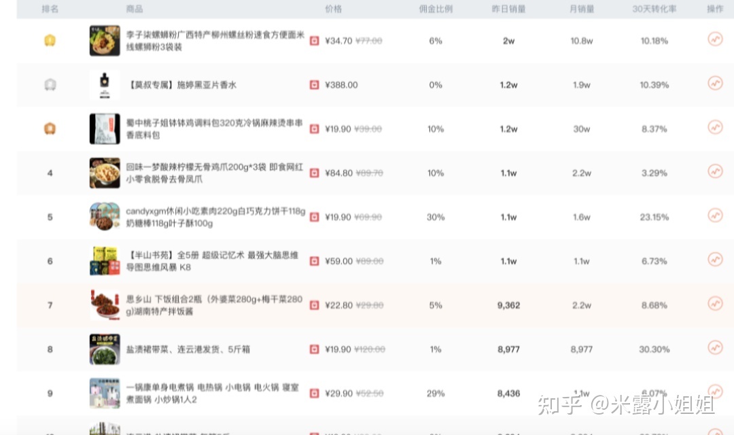The width and height of the screenshot is (734, 435).
Task: Open trend chart icon for 半山书苑 row
Action: 715,260
